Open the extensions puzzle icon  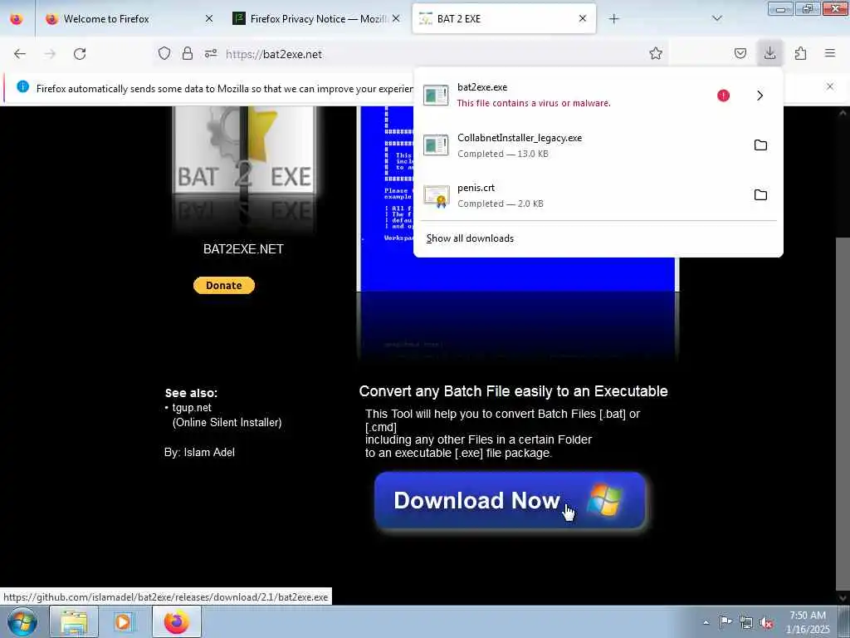coord(801,53)
